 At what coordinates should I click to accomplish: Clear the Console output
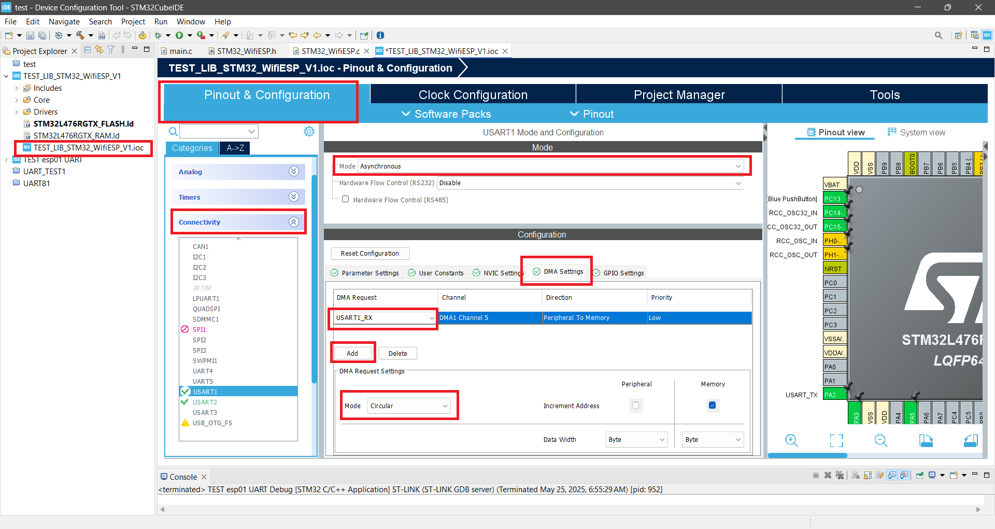click(856, 475)
